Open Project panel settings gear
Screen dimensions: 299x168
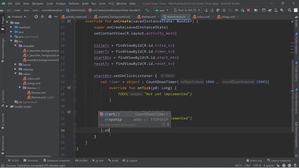[50, 17]
